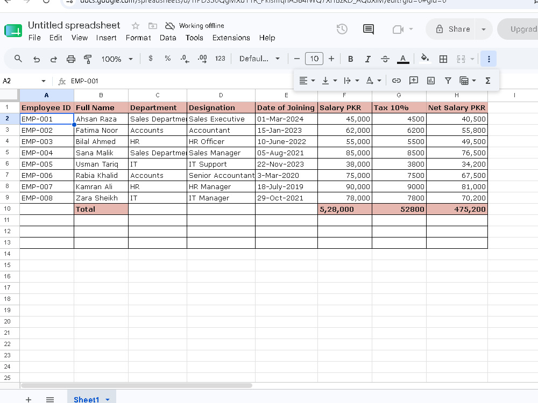Open the 123 number format menu
538x403 pixels.
pyautogui.click(x=220, y=59)
